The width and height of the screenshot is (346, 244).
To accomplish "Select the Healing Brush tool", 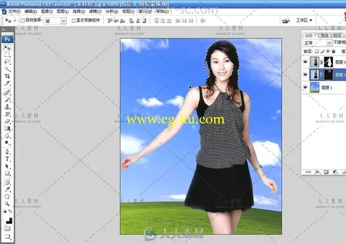I will [7, 92].
